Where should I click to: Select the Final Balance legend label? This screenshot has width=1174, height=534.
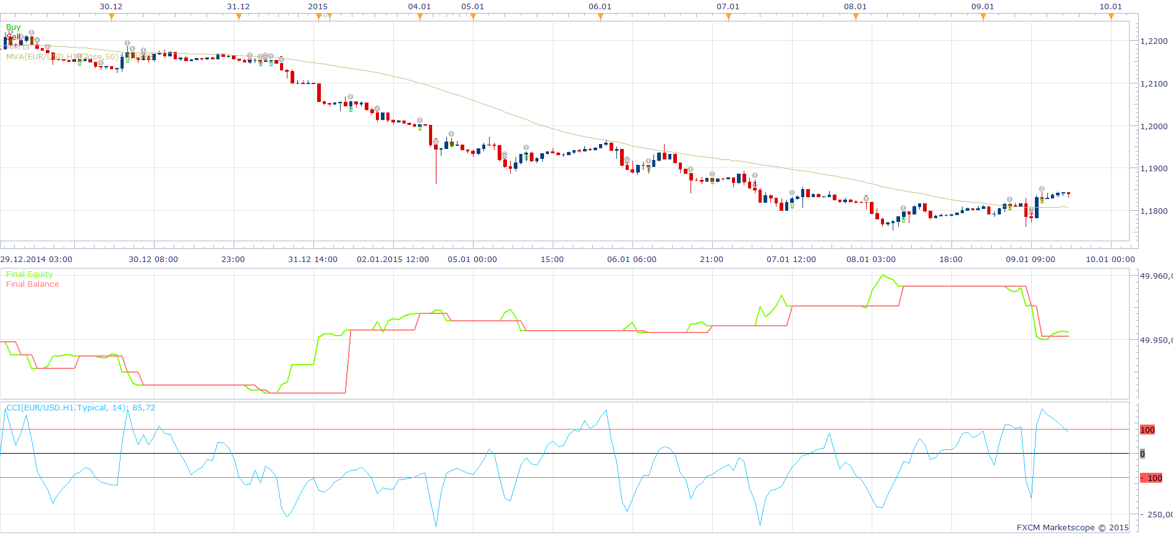pyautogui.click(x=32, y=284)
